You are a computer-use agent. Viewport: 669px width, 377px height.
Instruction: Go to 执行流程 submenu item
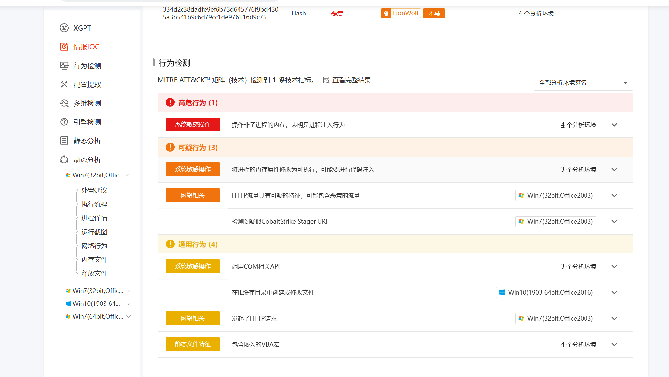click(94, 204)
